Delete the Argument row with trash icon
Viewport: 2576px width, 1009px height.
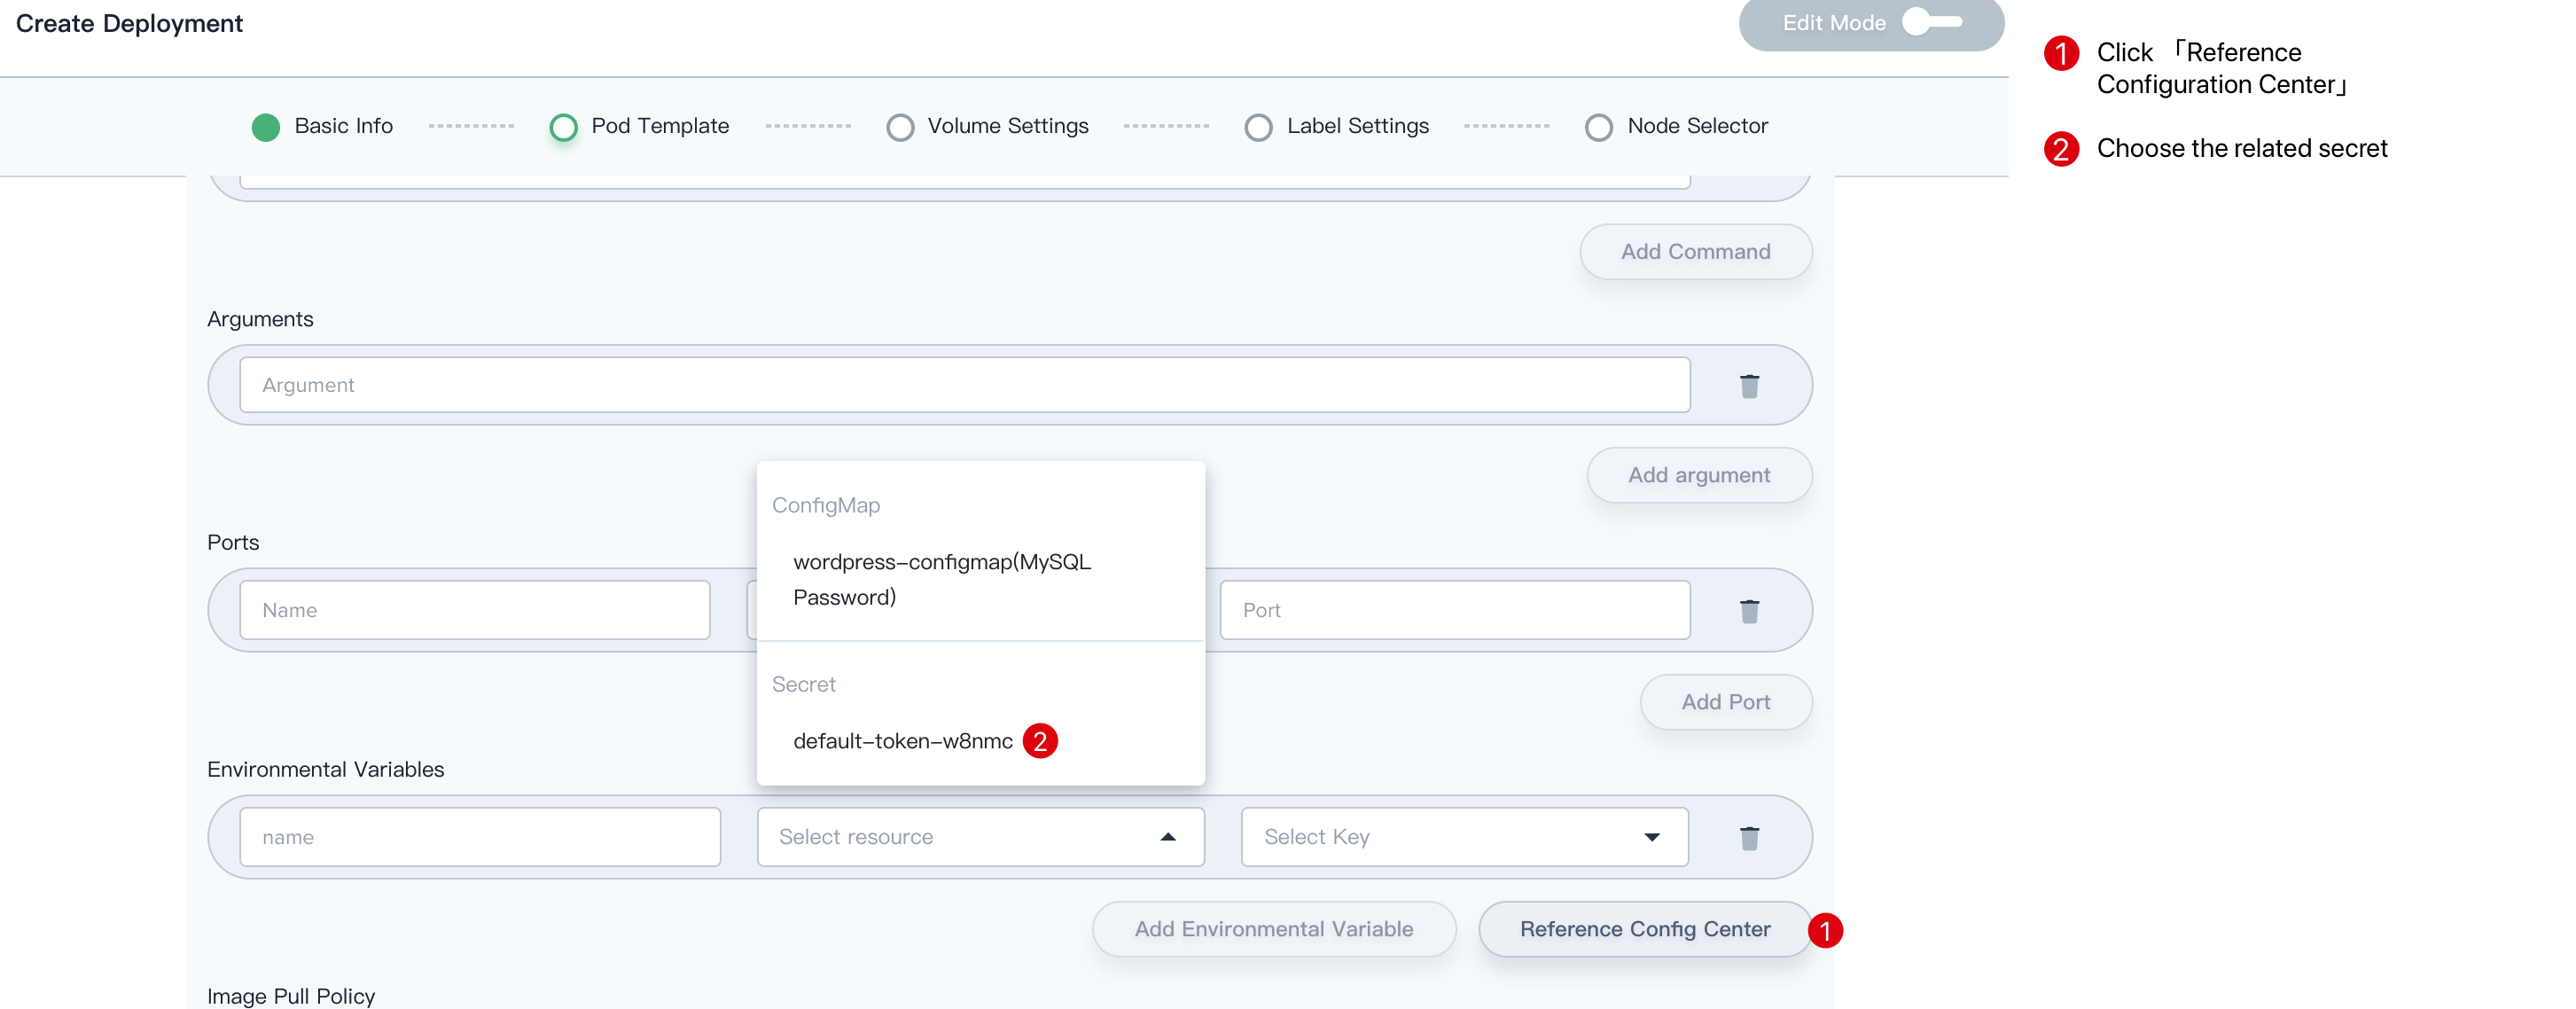tap(1749, 386)
